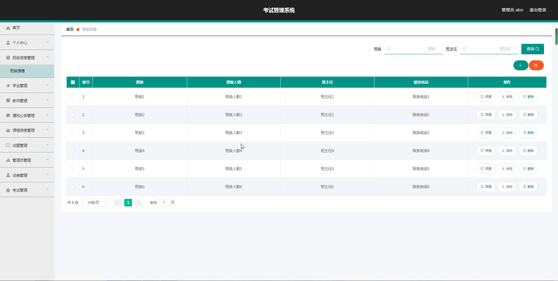Click the message icon next to 试题管理
This screenshot has height=281, width=558.
tap(8, 145)
